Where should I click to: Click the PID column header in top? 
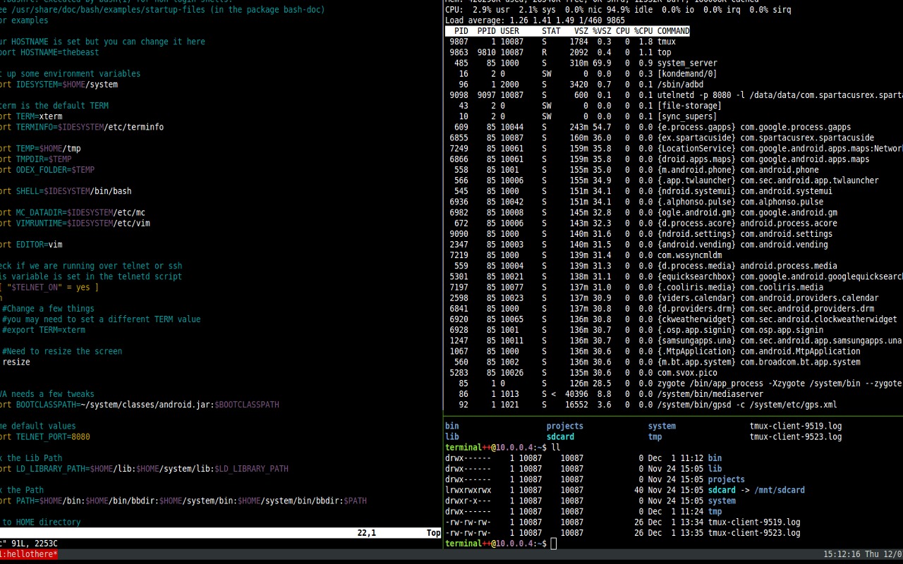pos(461,31)
